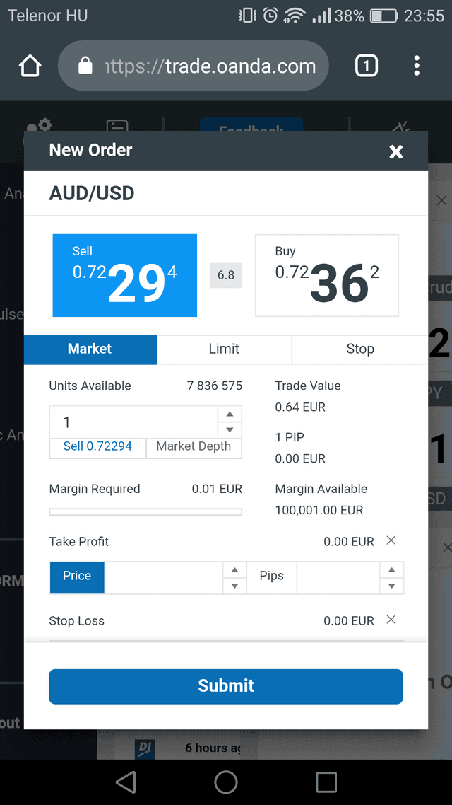The height and width of the screenshot is (805, 452).
Task: Open the Chrome three-dot menu icon
Action: 417,65
